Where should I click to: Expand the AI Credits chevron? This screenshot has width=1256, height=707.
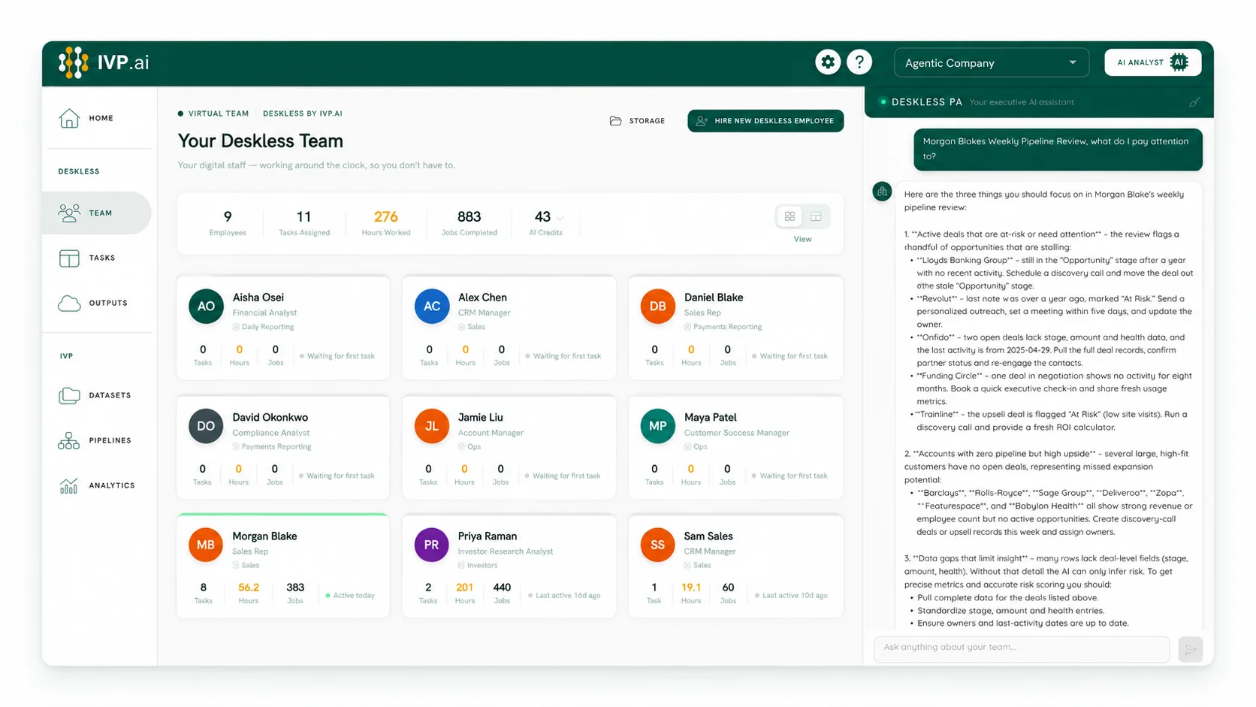[560, 218]
